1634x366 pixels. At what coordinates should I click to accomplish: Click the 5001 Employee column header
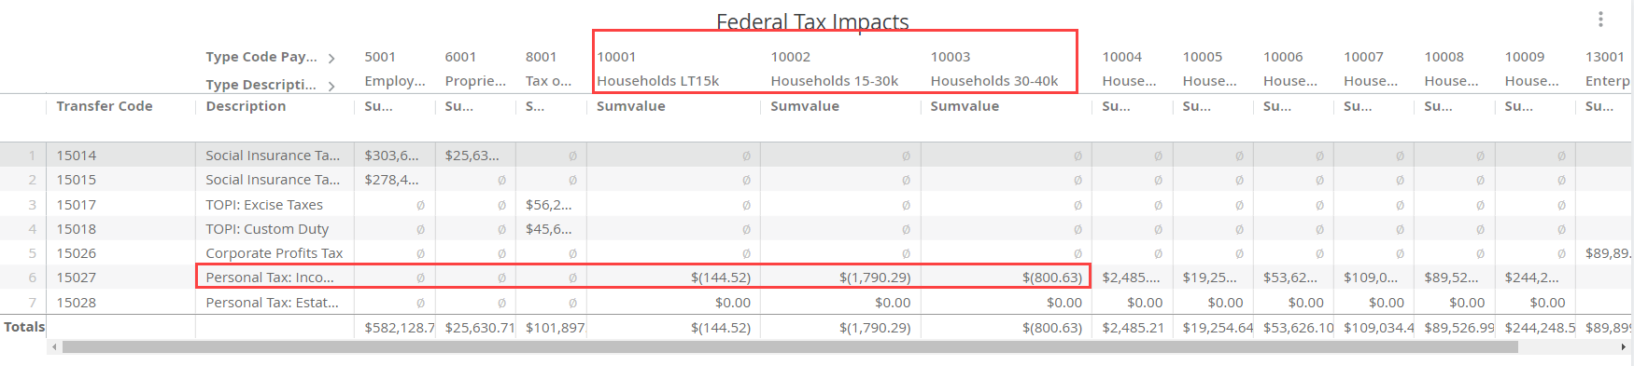[x=394, y=69]
